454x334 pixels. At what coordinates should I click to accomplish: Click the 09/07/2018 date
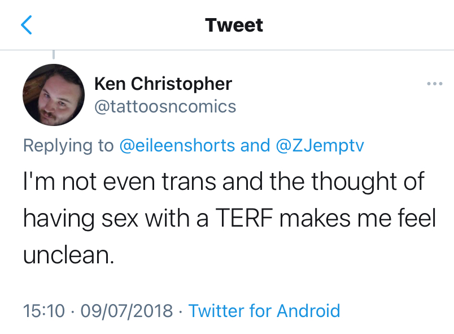[126, 310]
